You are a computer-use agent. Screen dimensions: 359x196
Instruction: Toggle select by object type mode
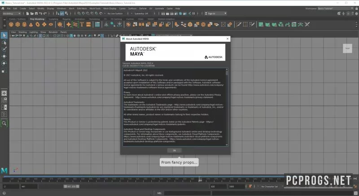[62, 13]
